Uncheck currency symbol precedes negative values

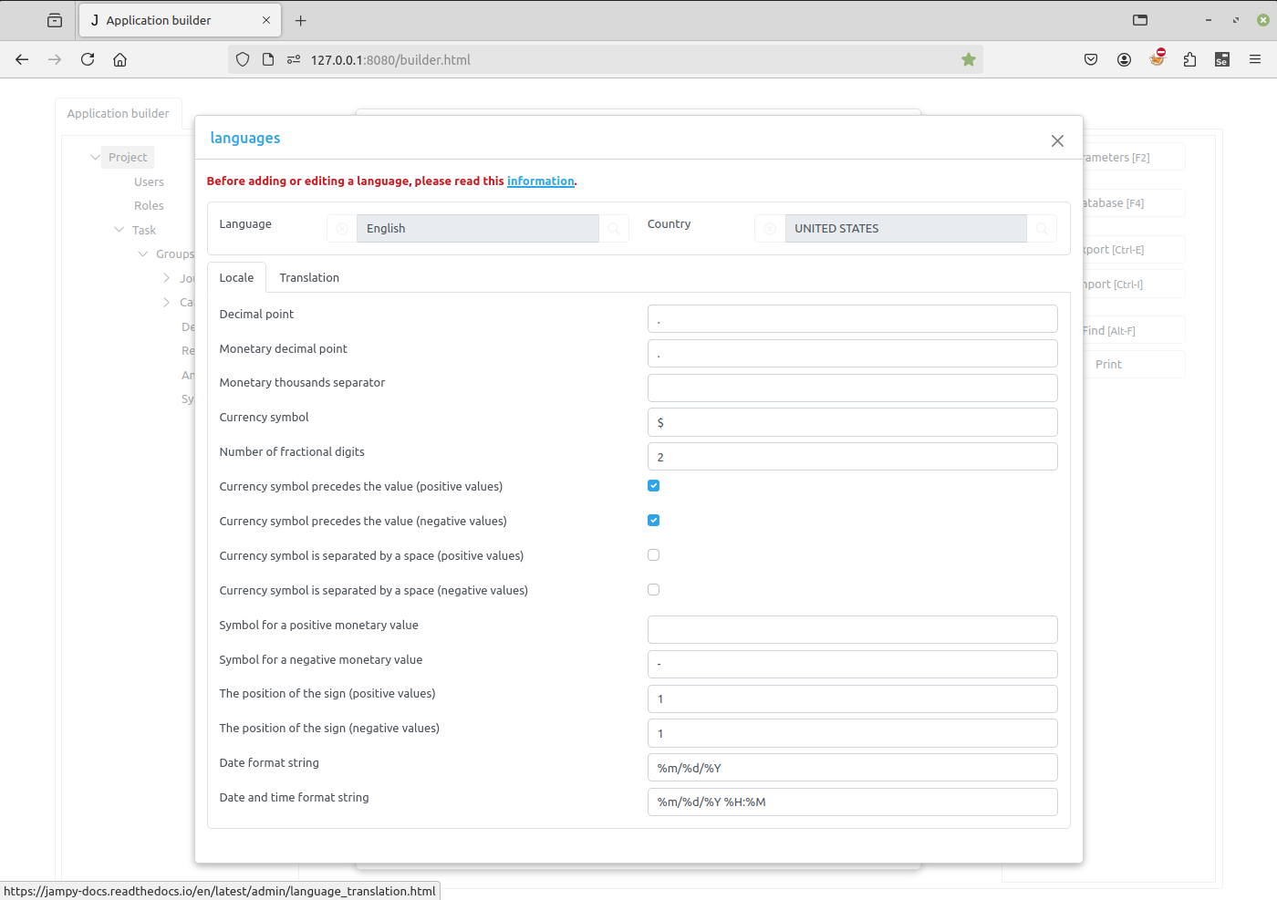[653, 521]
